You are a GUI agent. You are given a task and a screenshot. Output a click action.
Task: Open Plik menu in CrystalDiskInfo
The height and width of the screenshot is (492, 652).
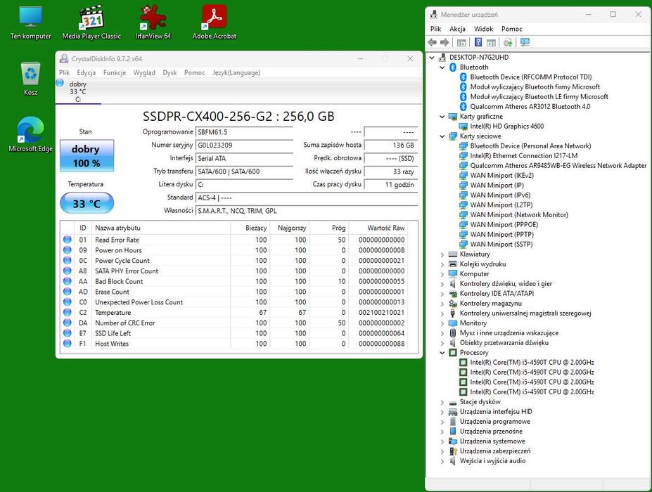[x=65, y=72]
